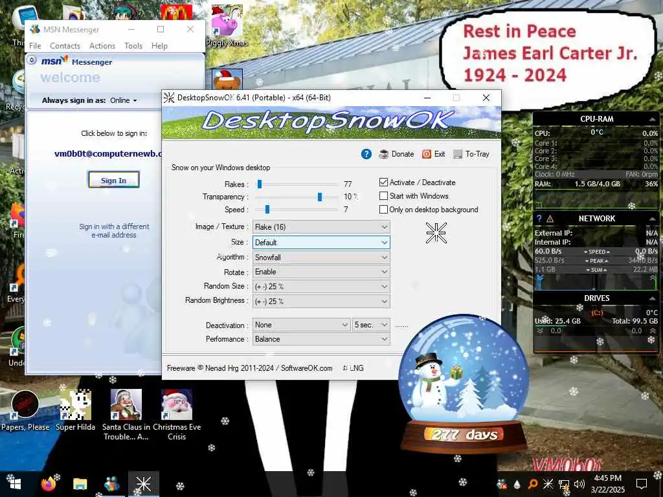Launch Firefox from the taskbar

(48, 484)
